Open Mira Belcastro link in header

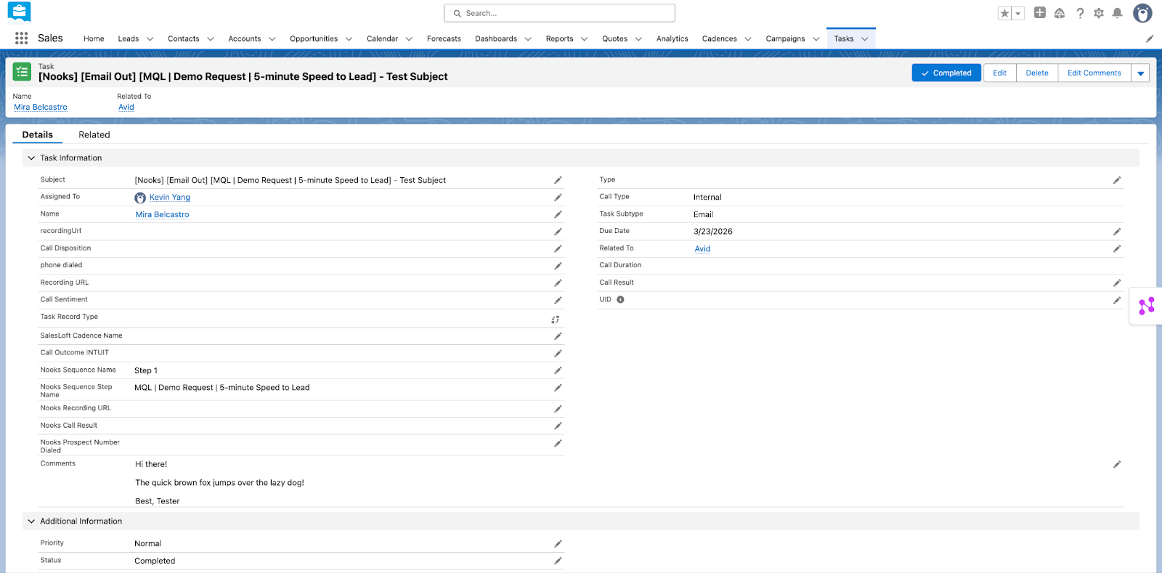[x=41, y=107]
